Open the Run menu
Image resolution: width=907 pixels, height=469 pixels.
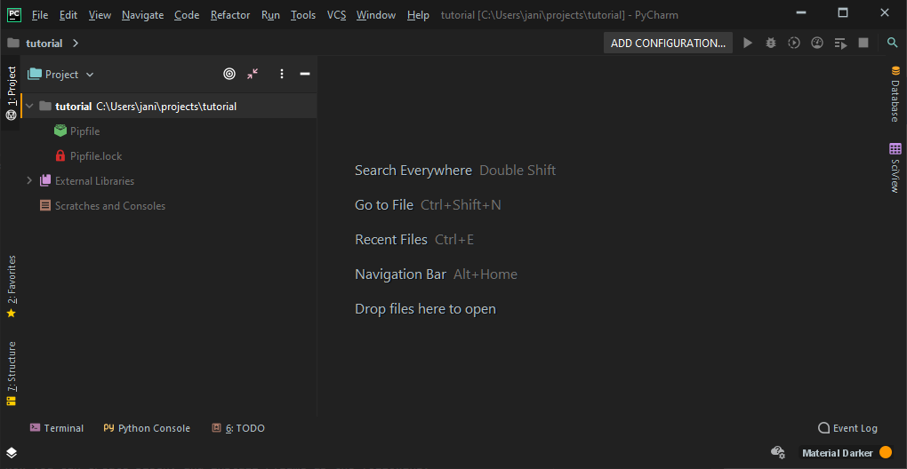tap(270, 15)
